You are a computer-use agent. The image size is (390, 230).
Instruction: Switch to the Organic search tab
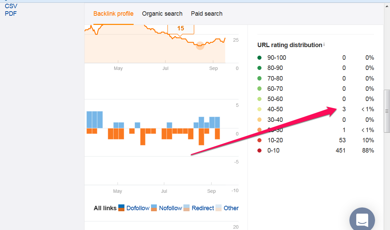click(x=162, y=14)
